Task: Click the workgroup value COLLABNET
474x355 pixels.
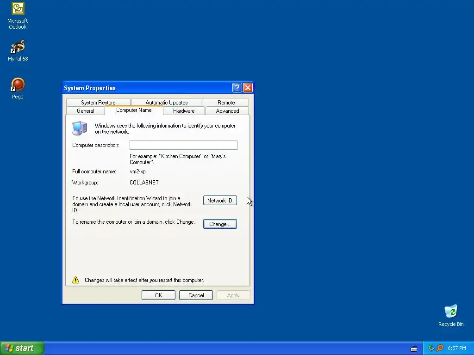Action: click(144, 182)
